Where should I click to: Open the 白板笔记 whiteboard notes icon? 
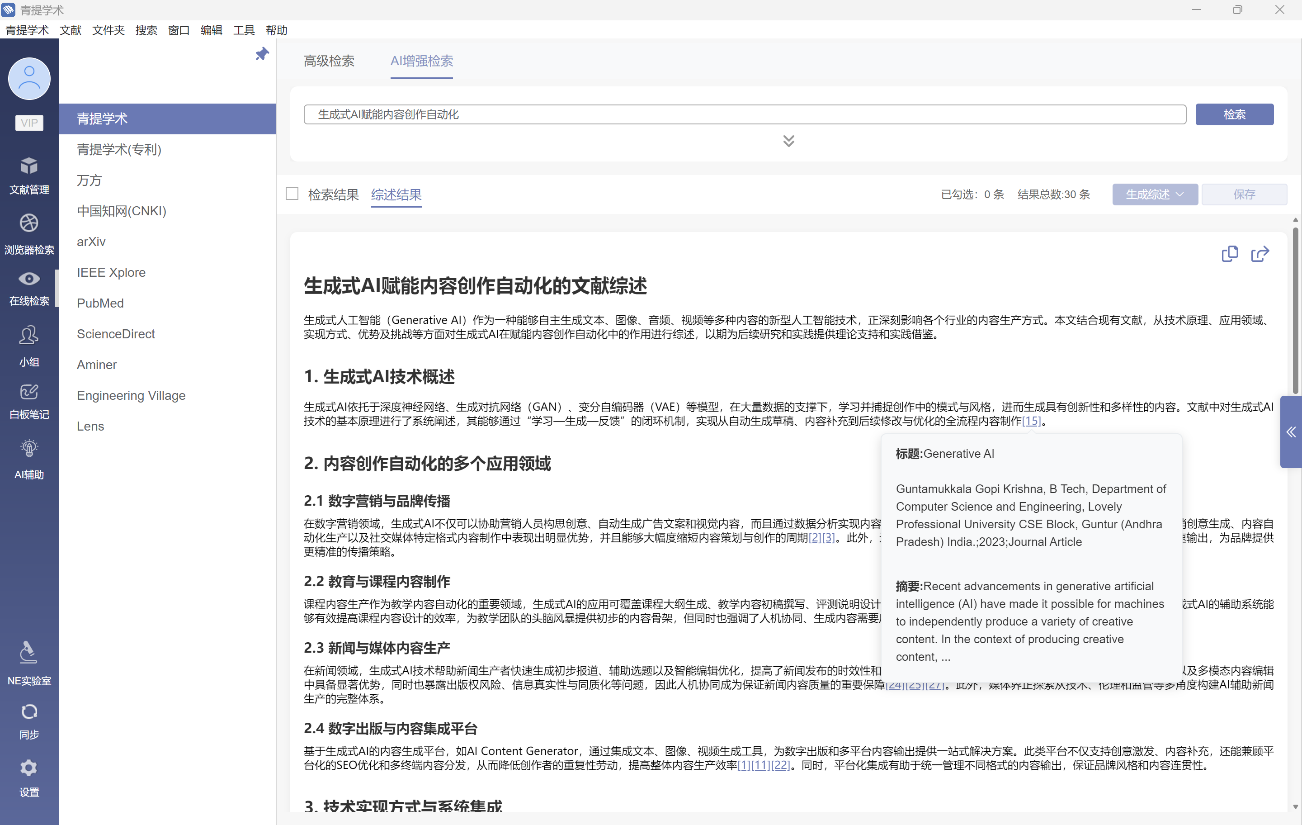(x=28, y=392)
